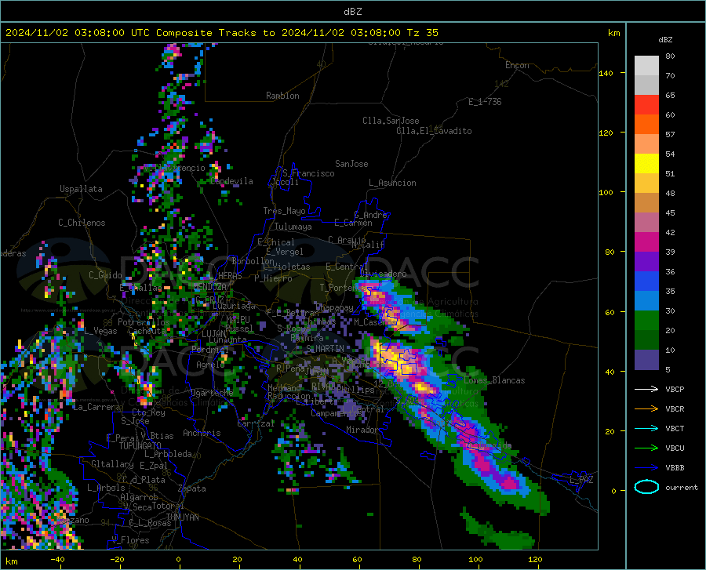
Task: Click the 'Clla.El_Cavadito' map label
Action: click(x=434, y=131)
